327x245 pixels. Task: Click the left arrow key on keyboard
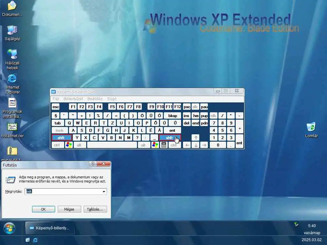tap(187, 145)
